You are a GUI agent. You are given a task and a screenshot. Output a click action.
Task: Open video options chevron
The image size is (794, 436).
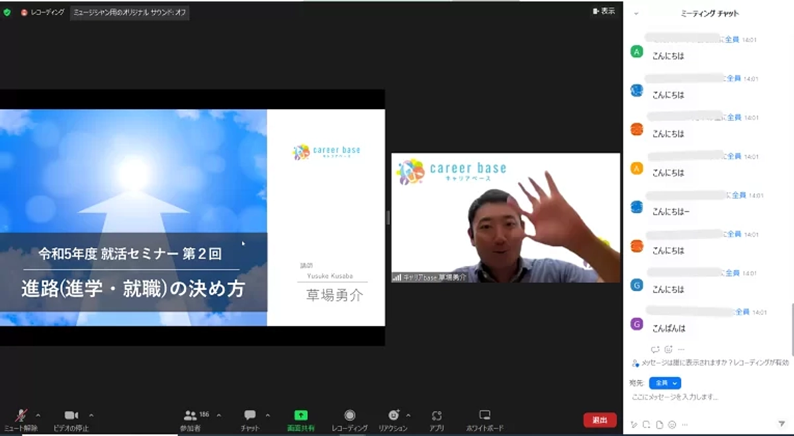[x=91, y=415]
